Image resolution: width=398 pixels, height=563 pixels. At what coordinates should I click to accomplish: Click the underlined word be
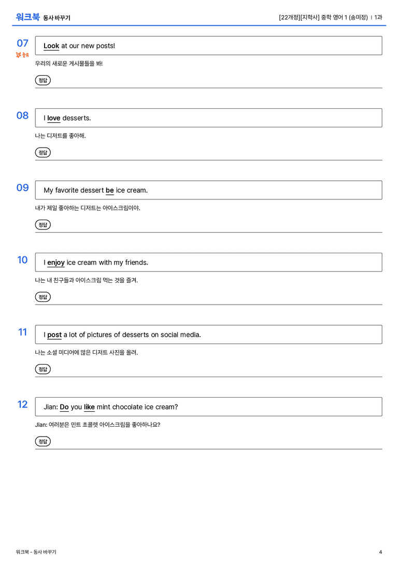[109, 190]
